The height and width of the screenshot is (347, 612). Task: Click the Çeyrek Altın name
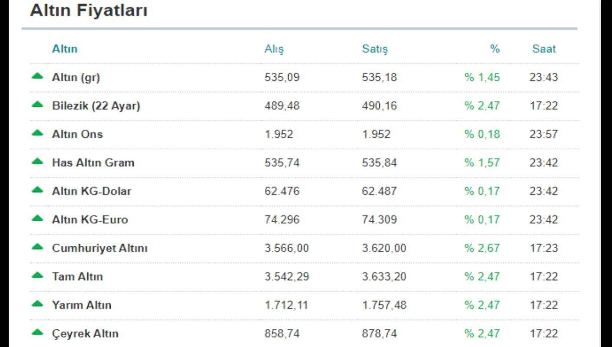pos(85,334)
